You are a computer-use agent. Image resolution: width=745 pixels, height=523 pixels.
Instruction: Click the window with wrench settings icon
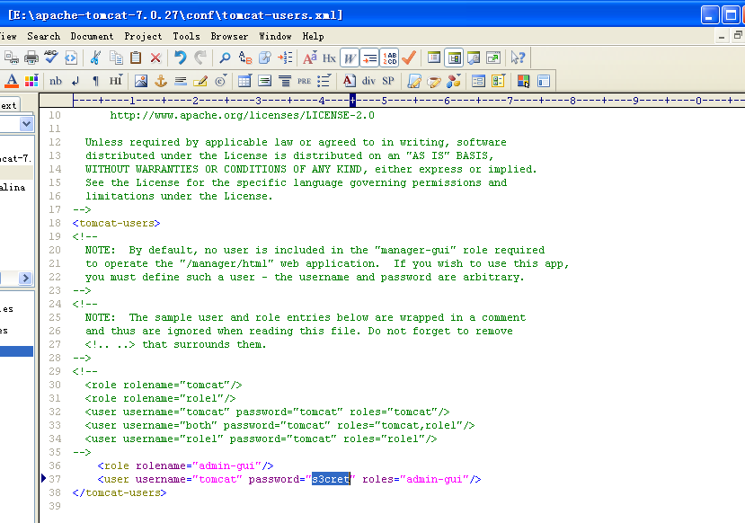(474, 58)
